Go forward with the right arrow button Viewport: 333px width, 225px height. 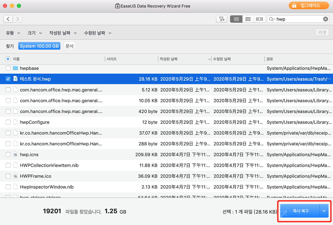pos(18,19)
